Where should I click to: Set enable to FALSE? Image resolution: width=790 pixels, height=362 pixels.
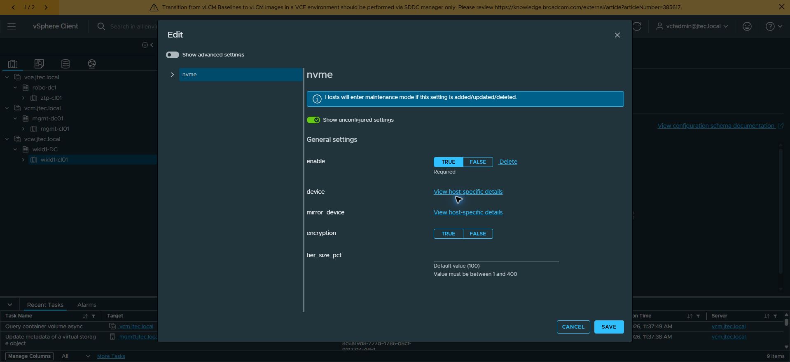pyautogui.click(x=478, y=162)
